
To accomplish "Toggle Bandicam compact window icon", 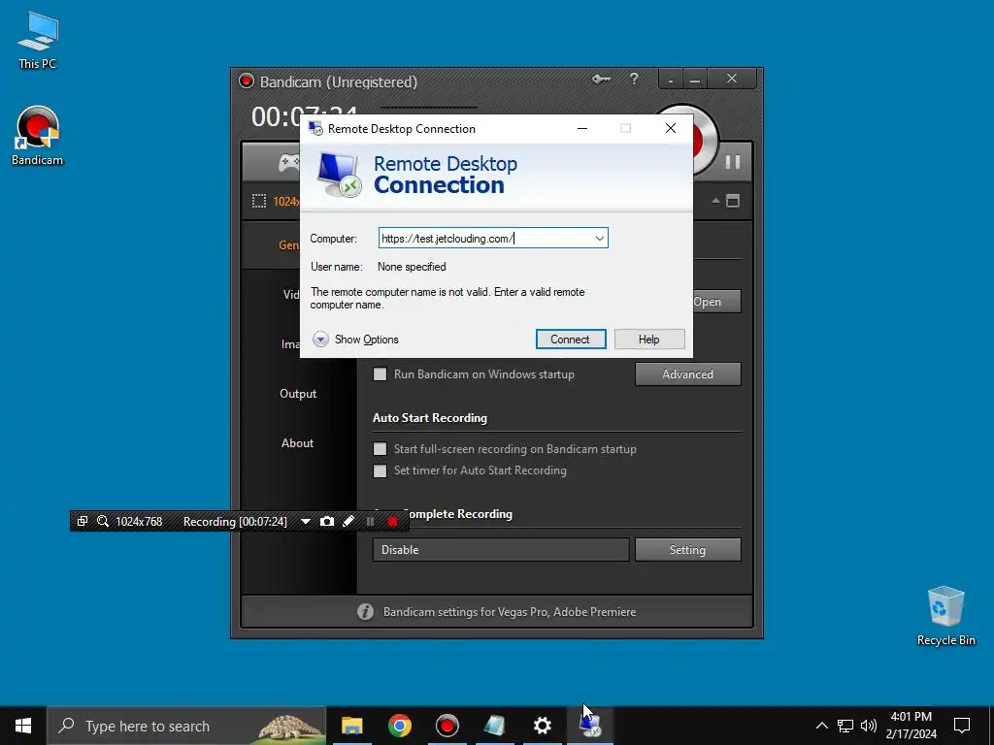I will (733, 201).
